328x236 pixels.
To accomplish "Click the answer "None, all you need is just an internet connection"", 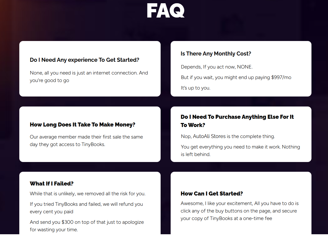I will (x=89, y=76).
